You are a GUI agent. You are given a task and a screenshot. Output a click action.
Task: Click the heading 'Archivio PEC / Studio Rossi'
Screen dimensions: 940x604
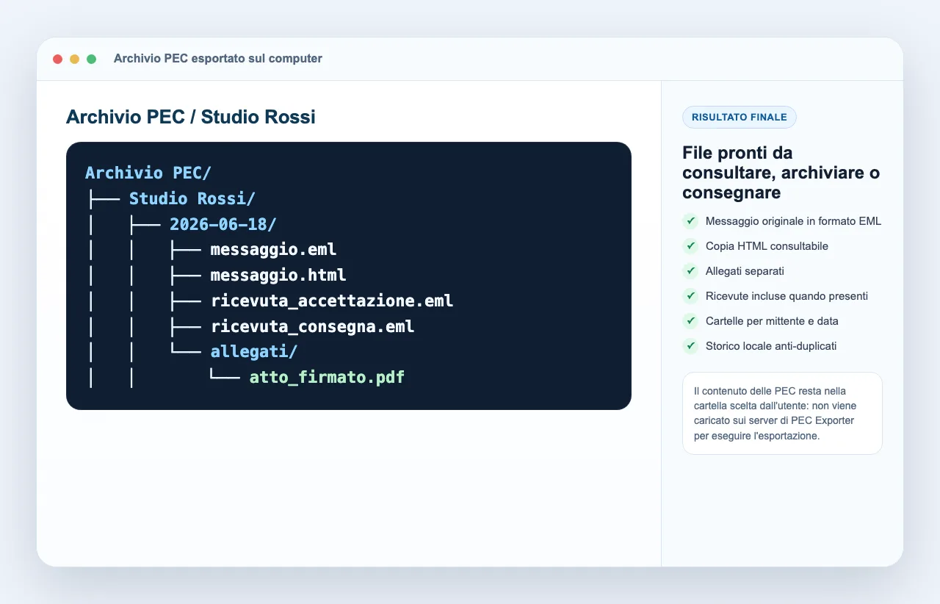(191, 117)
